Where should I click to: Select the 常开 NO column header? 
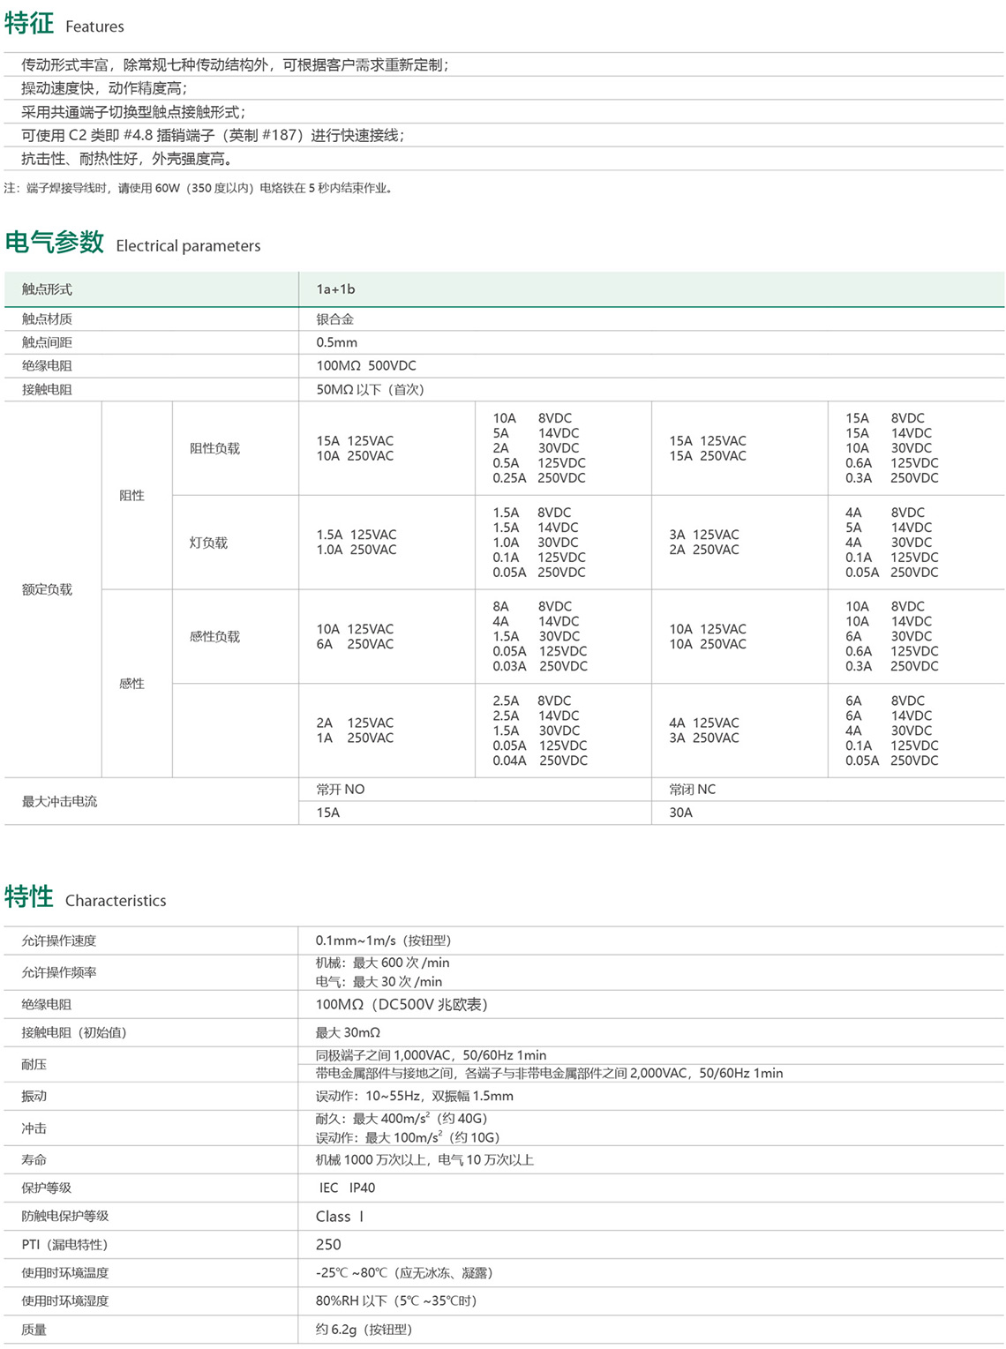[x=340, y=790]
